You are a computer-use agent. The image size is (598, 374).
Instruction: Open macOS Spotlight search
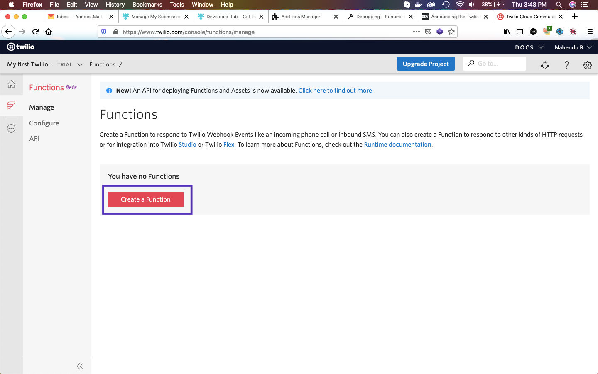tap(559, 5)
